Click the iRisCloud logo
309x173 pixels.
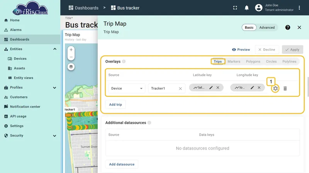30,8
